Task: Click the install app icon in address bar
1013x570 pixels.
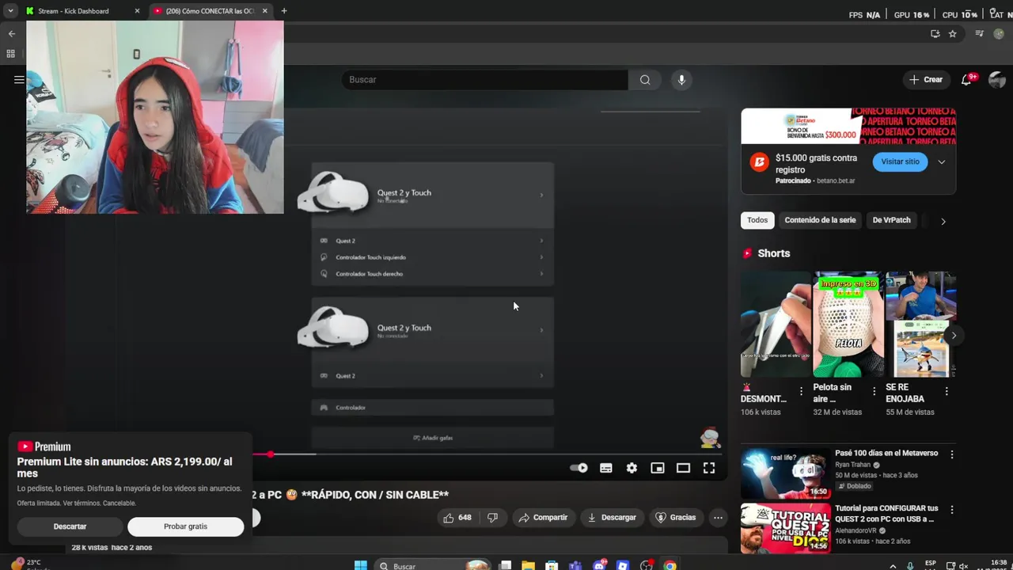Action: 935,33
